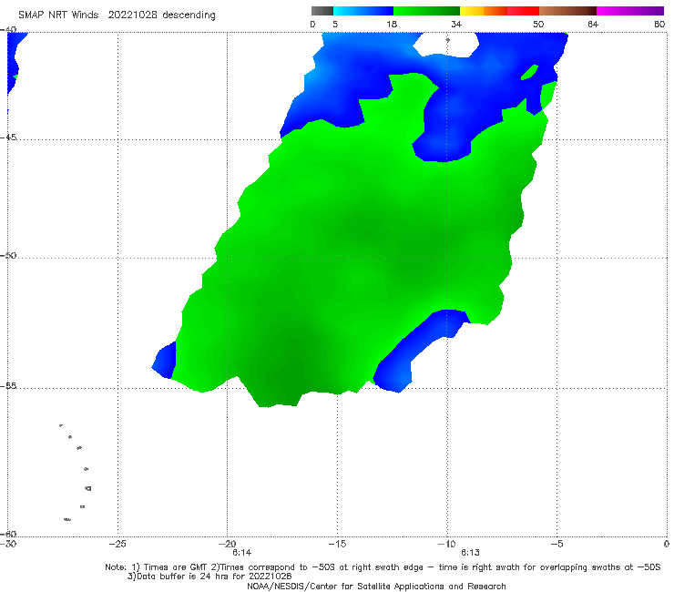Click the '-20' longitude axis label
This screenshot has width=674, height=592.
pos(227,544)
